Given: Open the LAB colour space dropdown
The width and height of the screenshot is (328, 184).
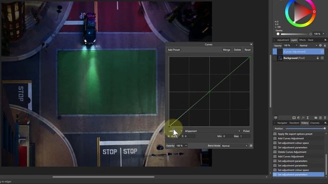Looking at the screenshot, I should [x=175, y=131].
